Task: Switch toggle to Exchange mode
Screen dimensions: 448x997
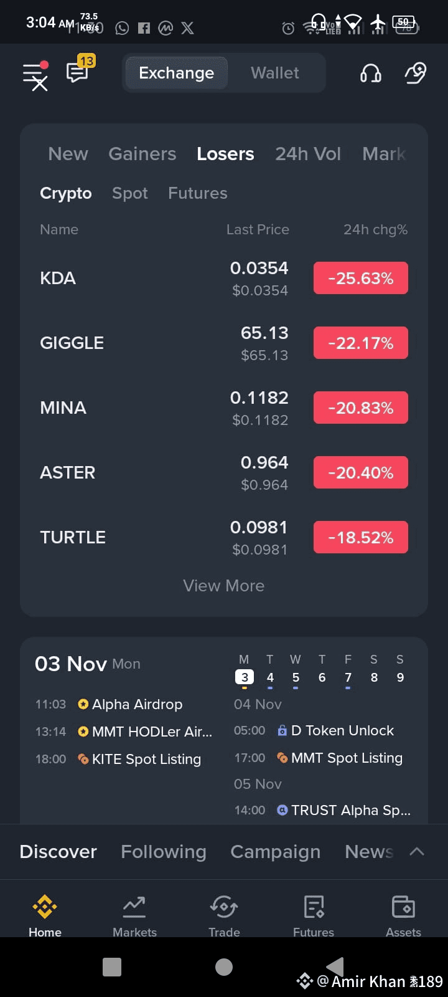Action: point(176,73)
